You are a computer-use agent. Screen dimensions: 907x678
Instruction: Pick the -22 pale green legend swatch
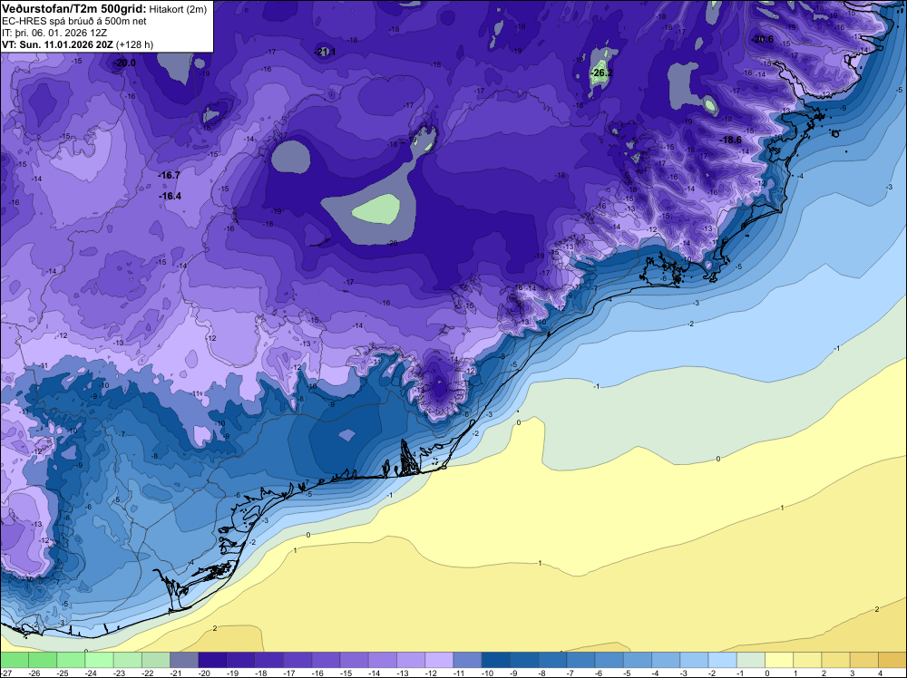(156, 660)
